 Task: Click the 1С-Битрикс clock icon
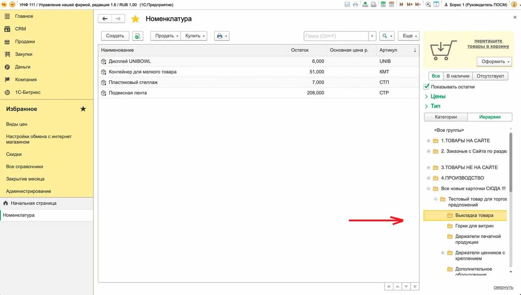point(7,92)
